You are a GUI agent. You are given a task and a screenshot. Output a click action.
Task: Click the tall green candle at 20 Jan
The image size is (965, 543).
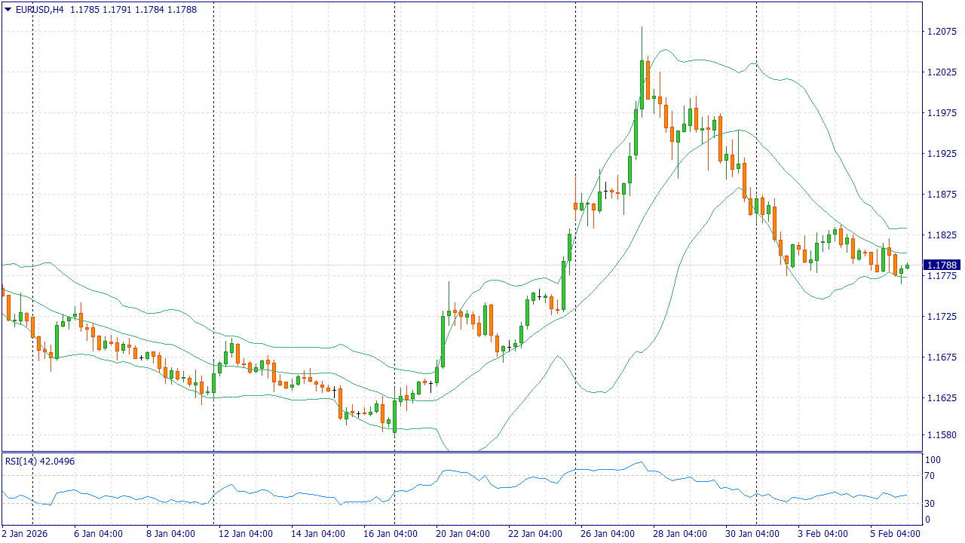443,339
